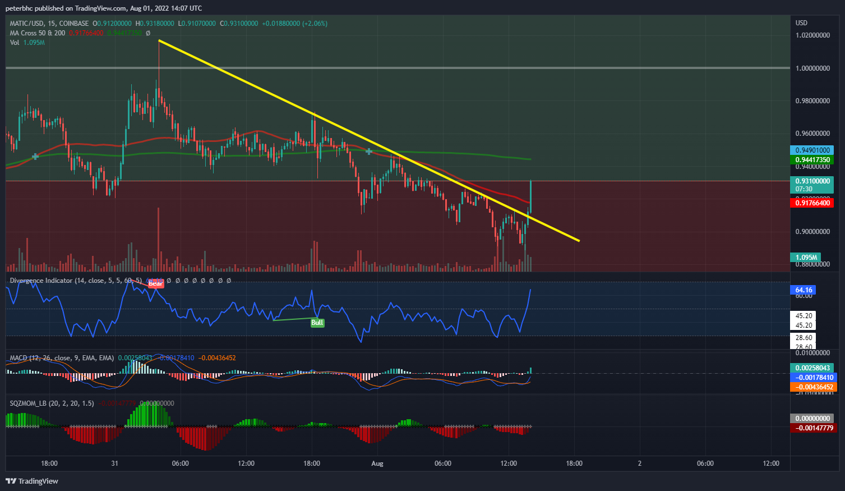The image size is (845, 491).
Task: Click the 45.20 RSI axis label
Action: [804, 316]
